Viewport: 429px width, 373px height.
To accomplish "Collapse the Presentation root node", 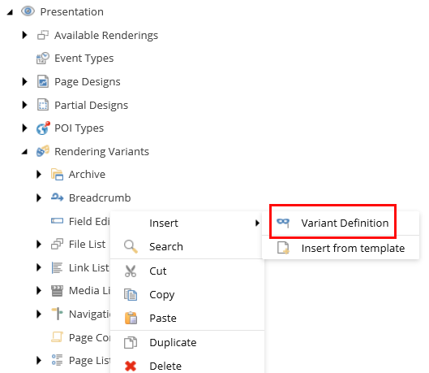I will point(10,12).
